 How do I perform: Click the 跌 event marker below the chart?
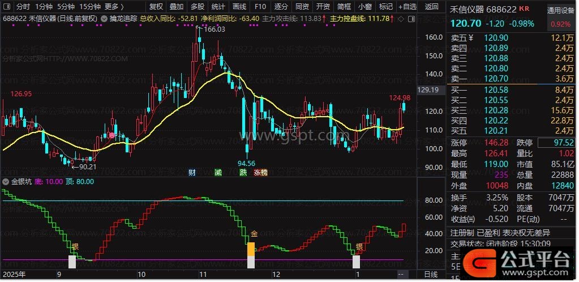click(x=243, y=172)
